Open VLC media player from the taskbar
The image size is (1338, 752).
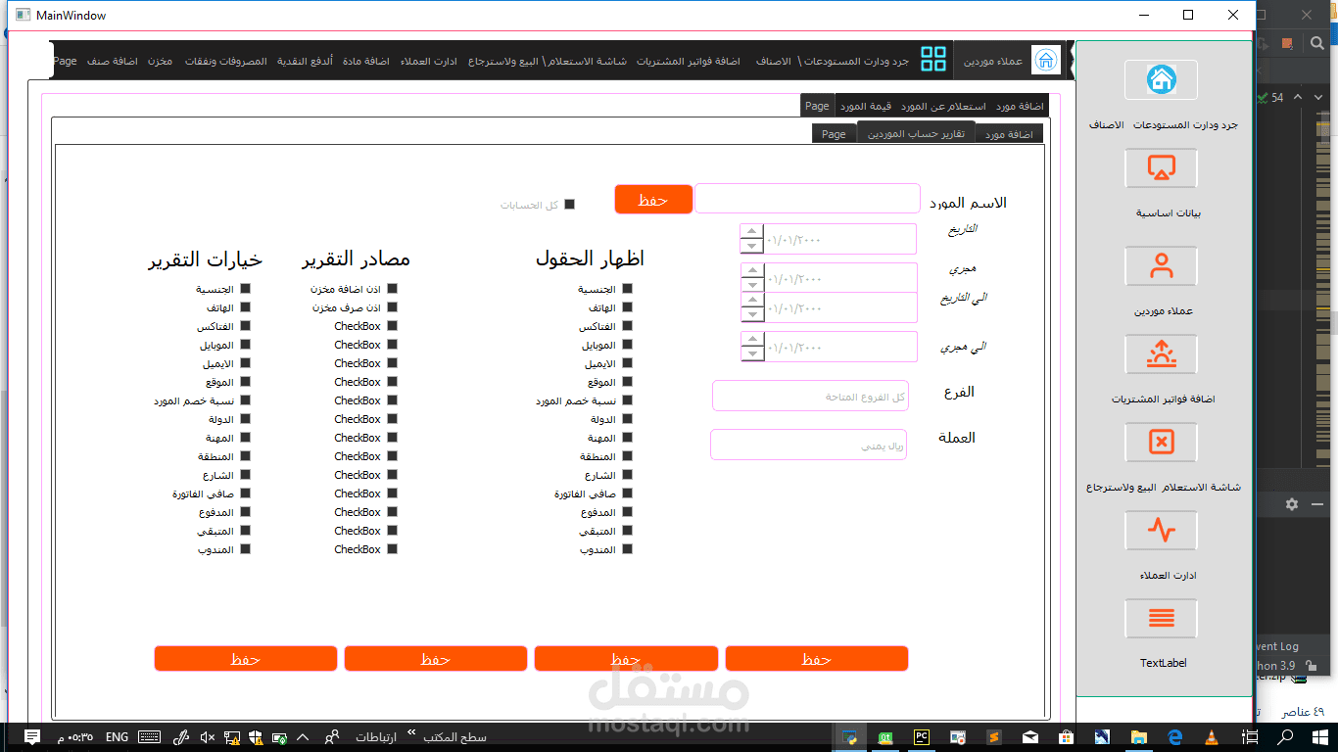coord(1212,737)
